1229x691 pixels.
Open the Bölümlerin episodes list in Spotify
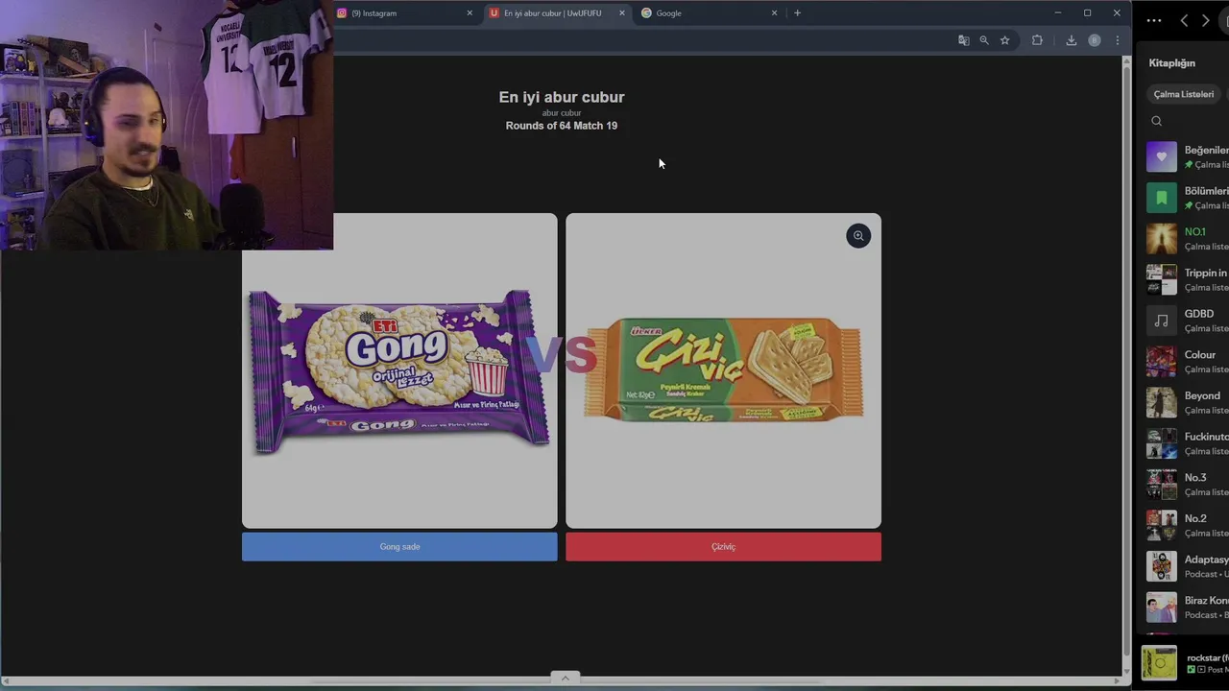click(x=1188, y=198)
